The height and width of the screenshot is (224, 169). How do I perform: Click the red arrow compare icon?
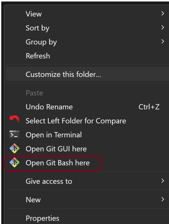point(15,120)
